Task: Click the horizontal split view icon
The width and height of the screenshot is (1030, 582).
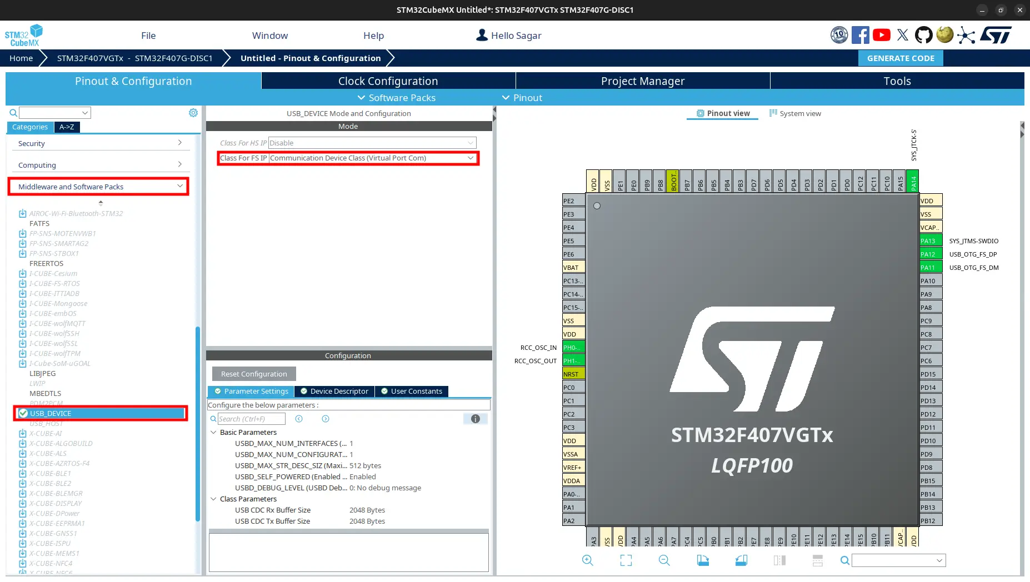Action: click(818, 560)
